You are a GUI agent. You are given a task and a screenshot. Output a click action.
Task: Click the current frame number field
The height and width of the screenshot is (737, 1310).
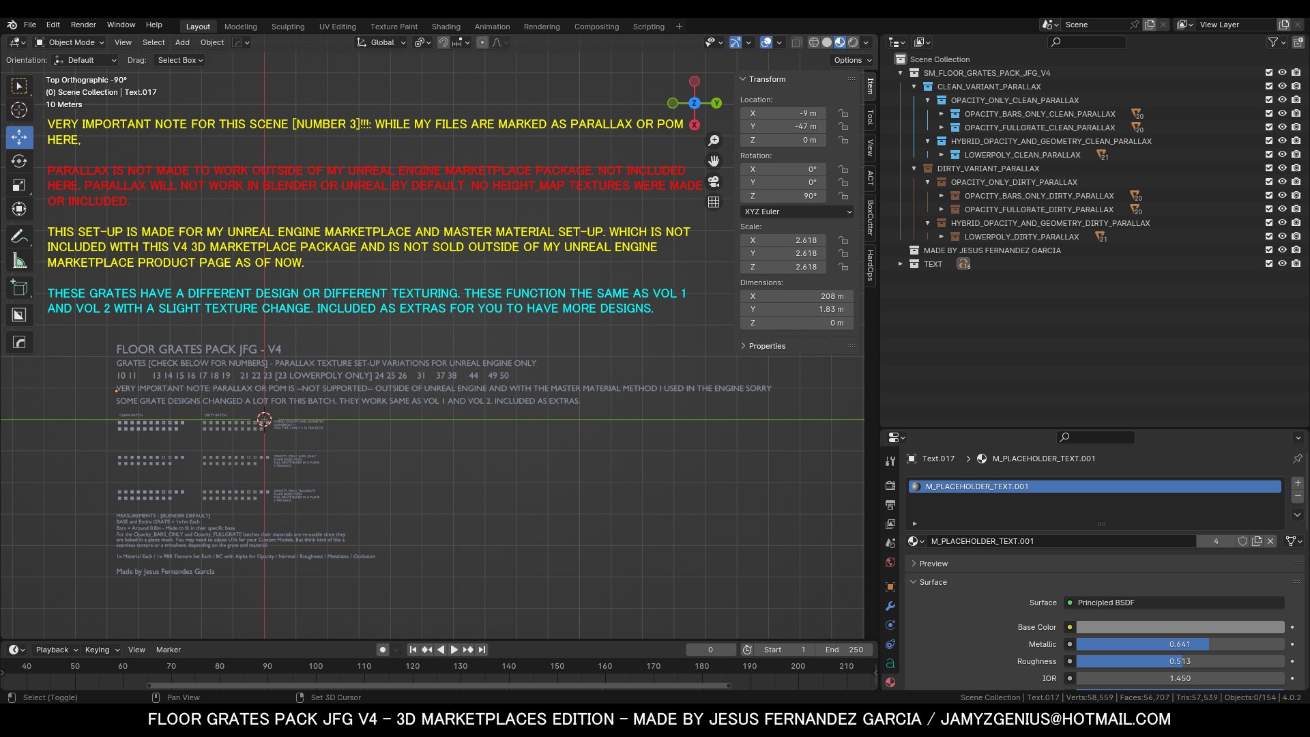click(x=710, y=650)
